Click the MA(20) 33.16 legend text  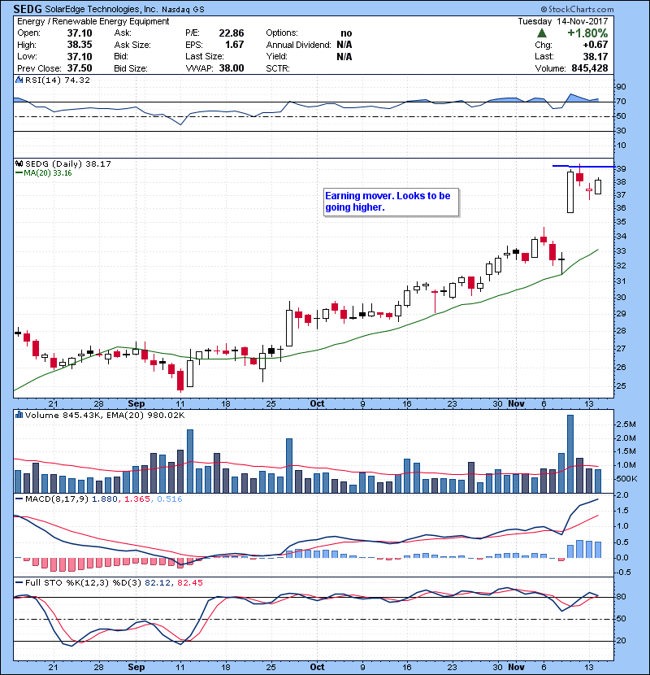click(48, 173)
